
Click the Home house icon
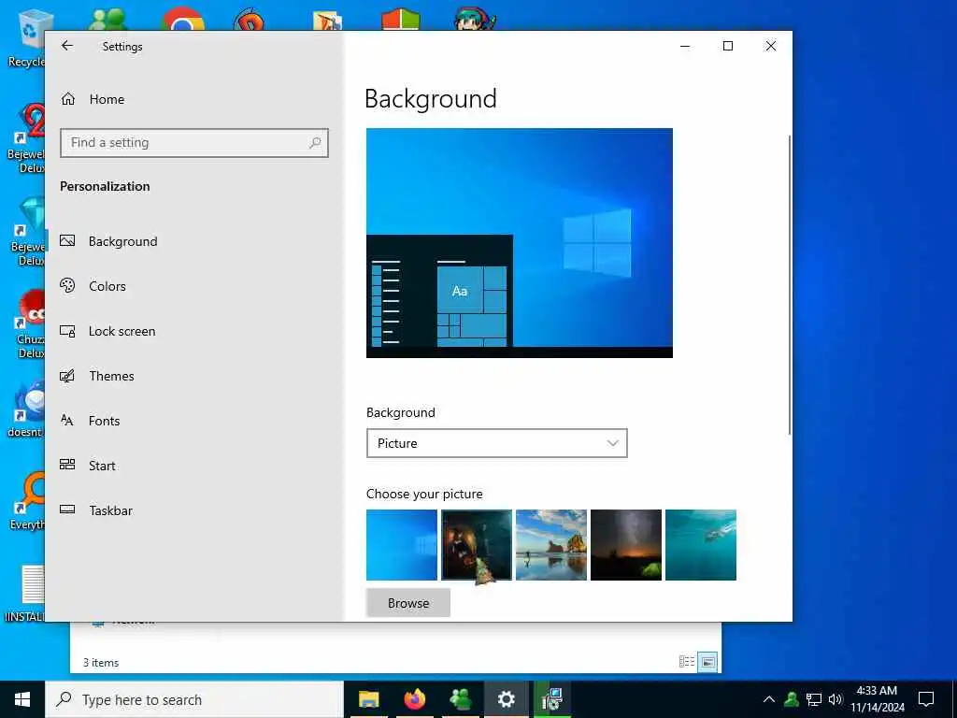(x=67, y=98)
